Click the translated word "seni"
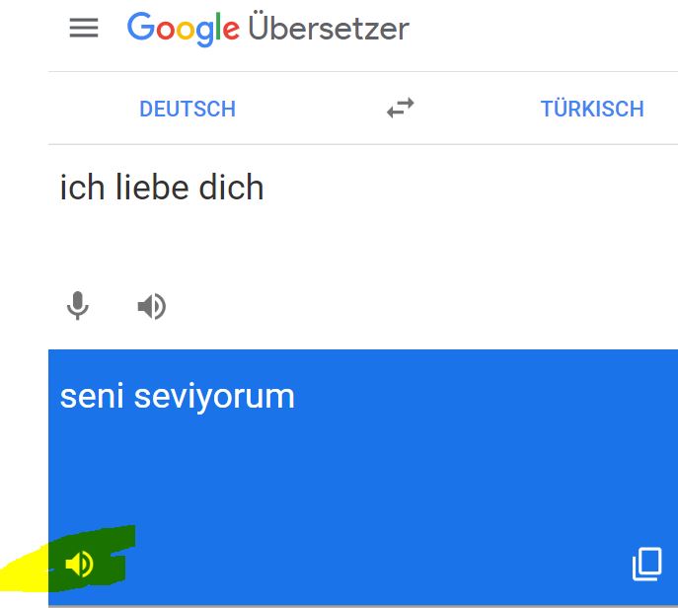 pyautogui.click(x=92, y=397)
